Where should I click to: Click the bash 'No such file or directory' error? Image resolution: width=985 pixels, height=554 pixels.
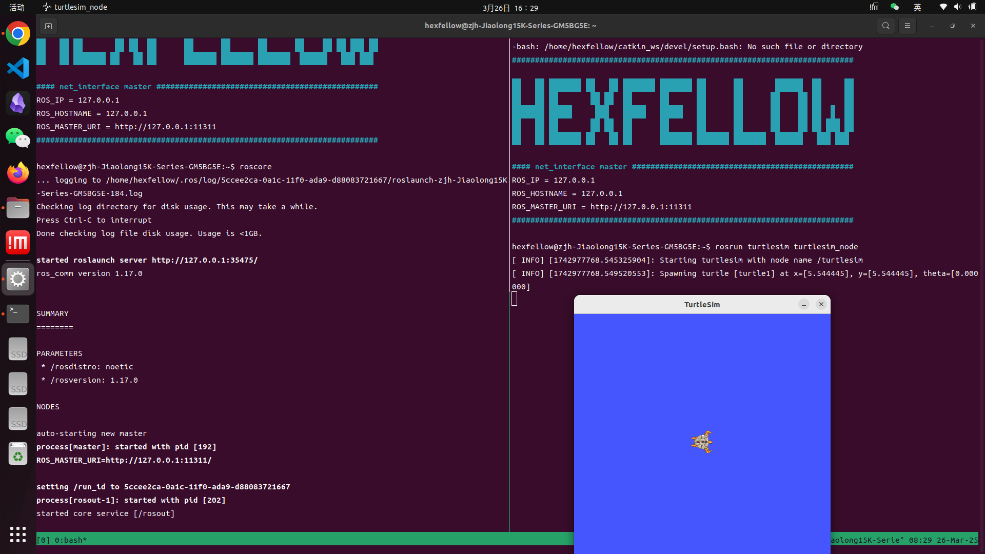click(x=687, y=47)
